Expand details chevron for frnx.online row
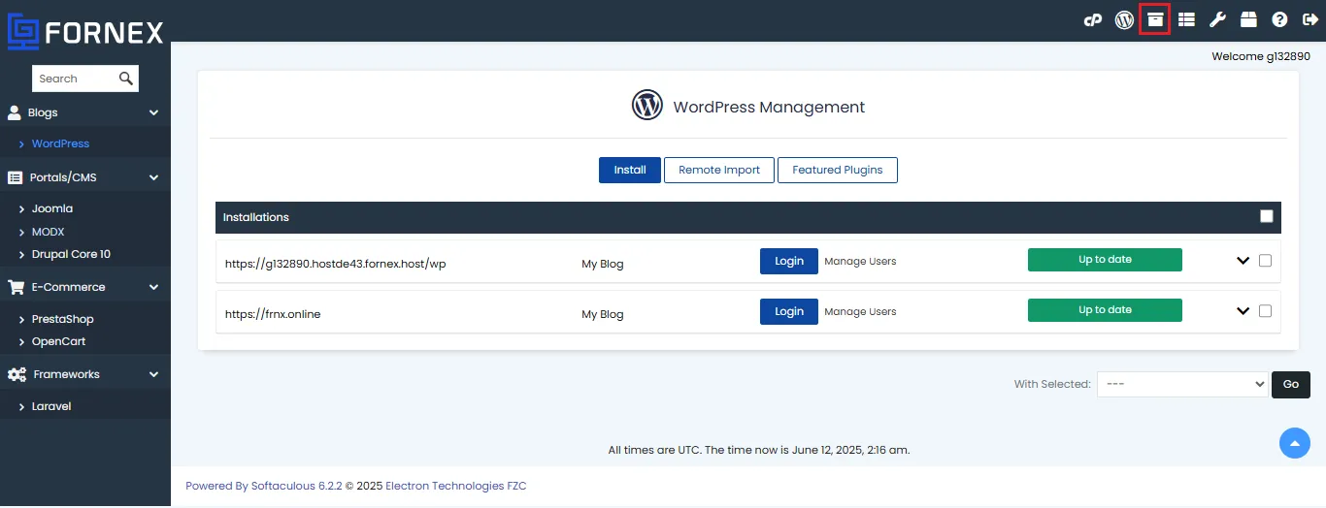 pos(1243,311)
